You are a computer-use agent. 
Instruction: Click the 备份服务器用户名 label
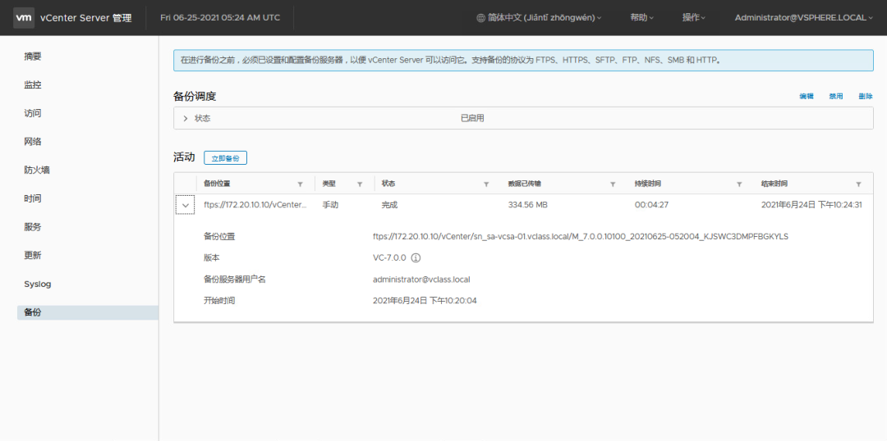(x=234, y=280)
